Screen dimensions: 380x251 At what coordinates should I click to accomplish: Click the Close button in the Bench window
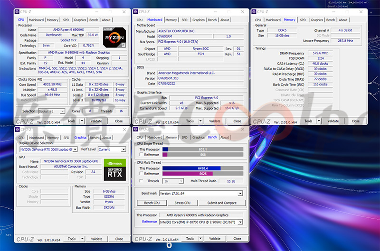pyautogui.click(x=237, y=239)
